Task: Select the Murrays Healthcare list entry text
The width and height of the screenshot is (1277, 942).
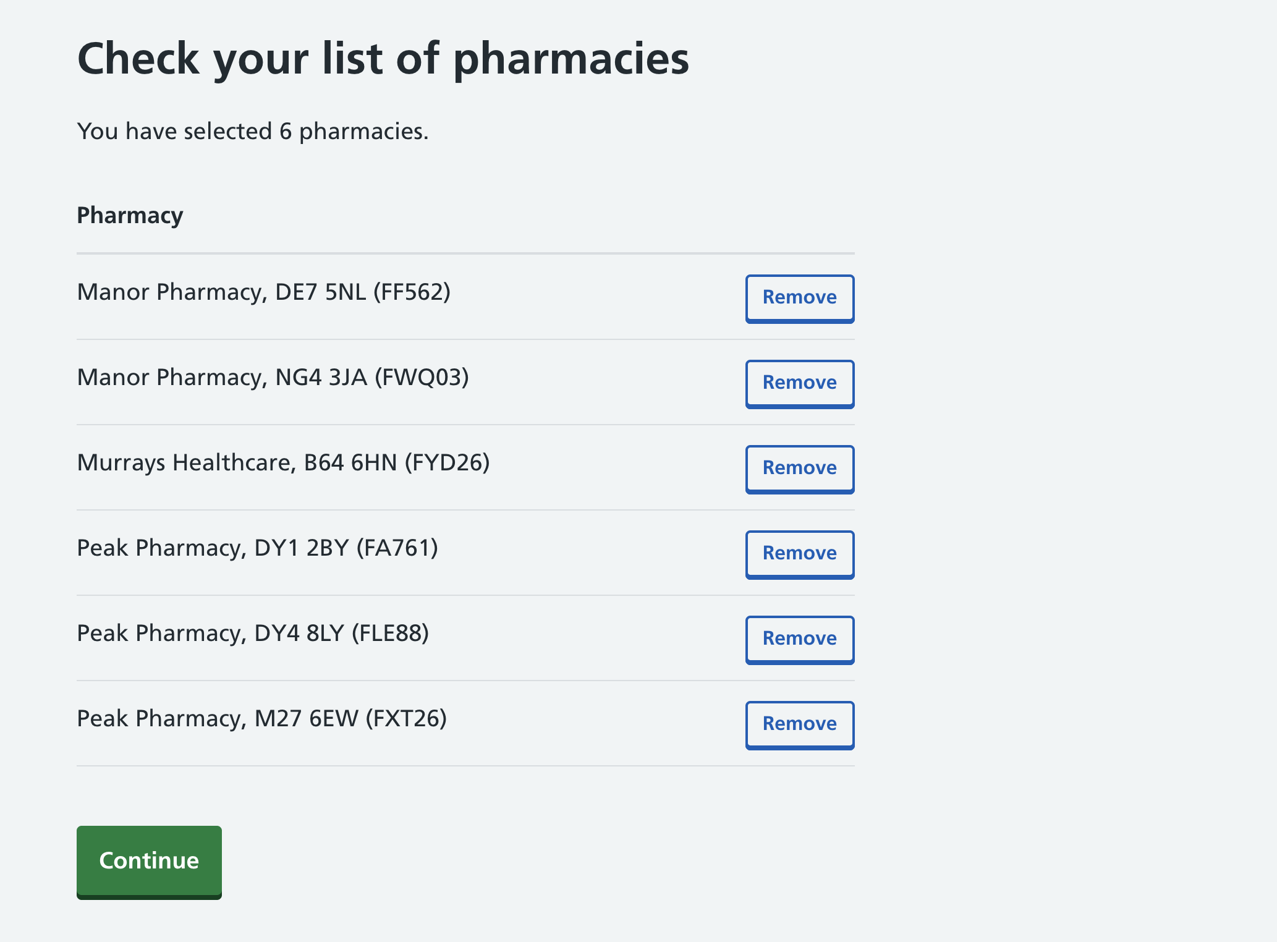Action: click(284, 462)
